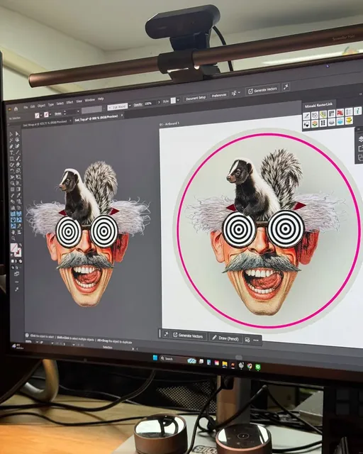
Task: Click the Style swatch in control bar
Action: (173, 101)
